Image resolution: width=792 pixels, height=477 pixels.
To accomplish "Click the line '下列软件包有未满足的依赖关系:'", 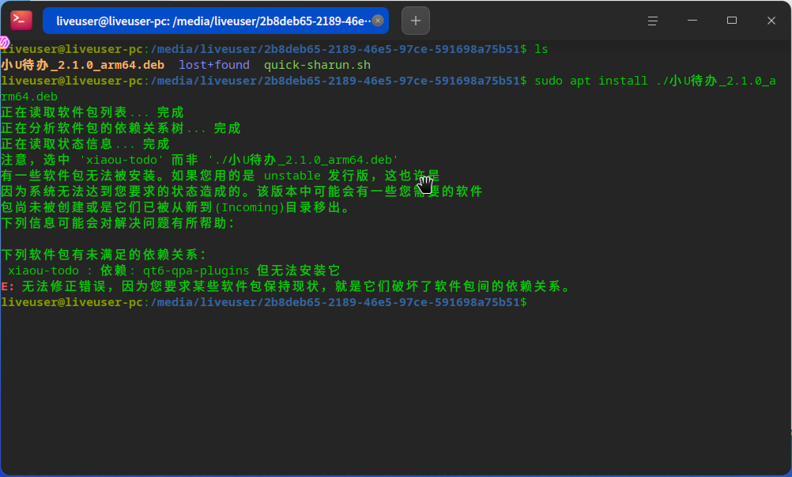I will click(x=104, y=255).
